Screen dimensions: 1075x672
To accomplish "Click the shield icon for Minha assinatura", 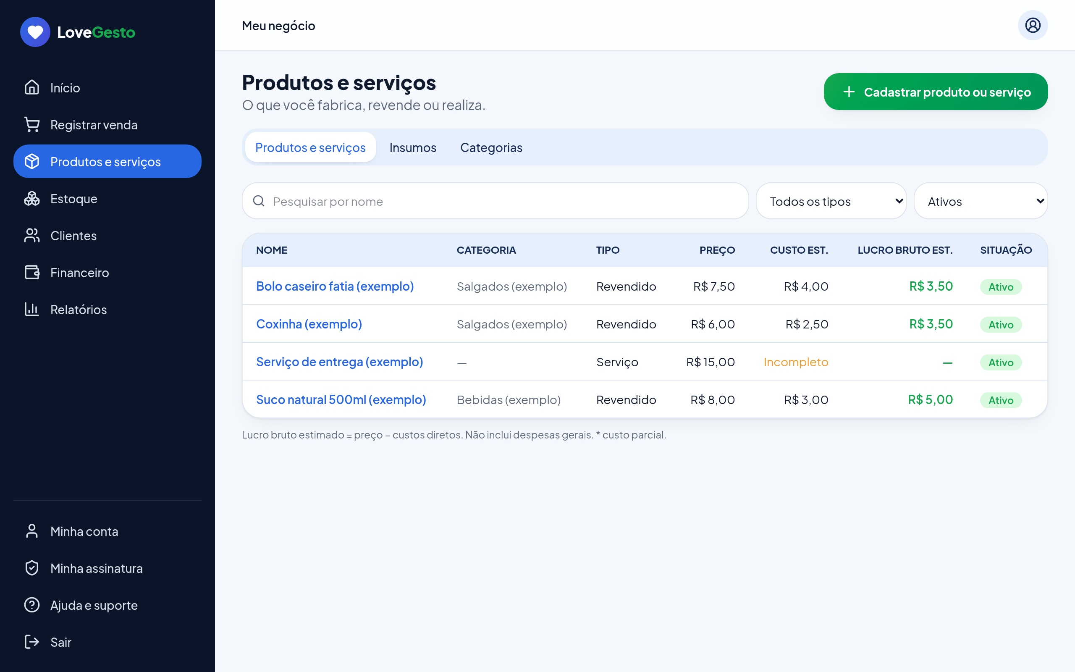I will coord(32,568).
